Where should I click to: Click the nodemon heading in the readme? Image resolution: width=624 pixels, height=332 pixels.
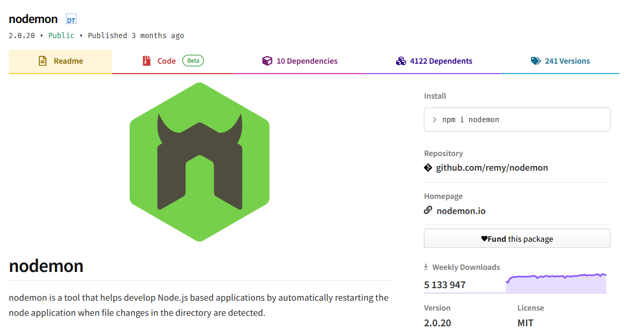click(x=46, y=266)
